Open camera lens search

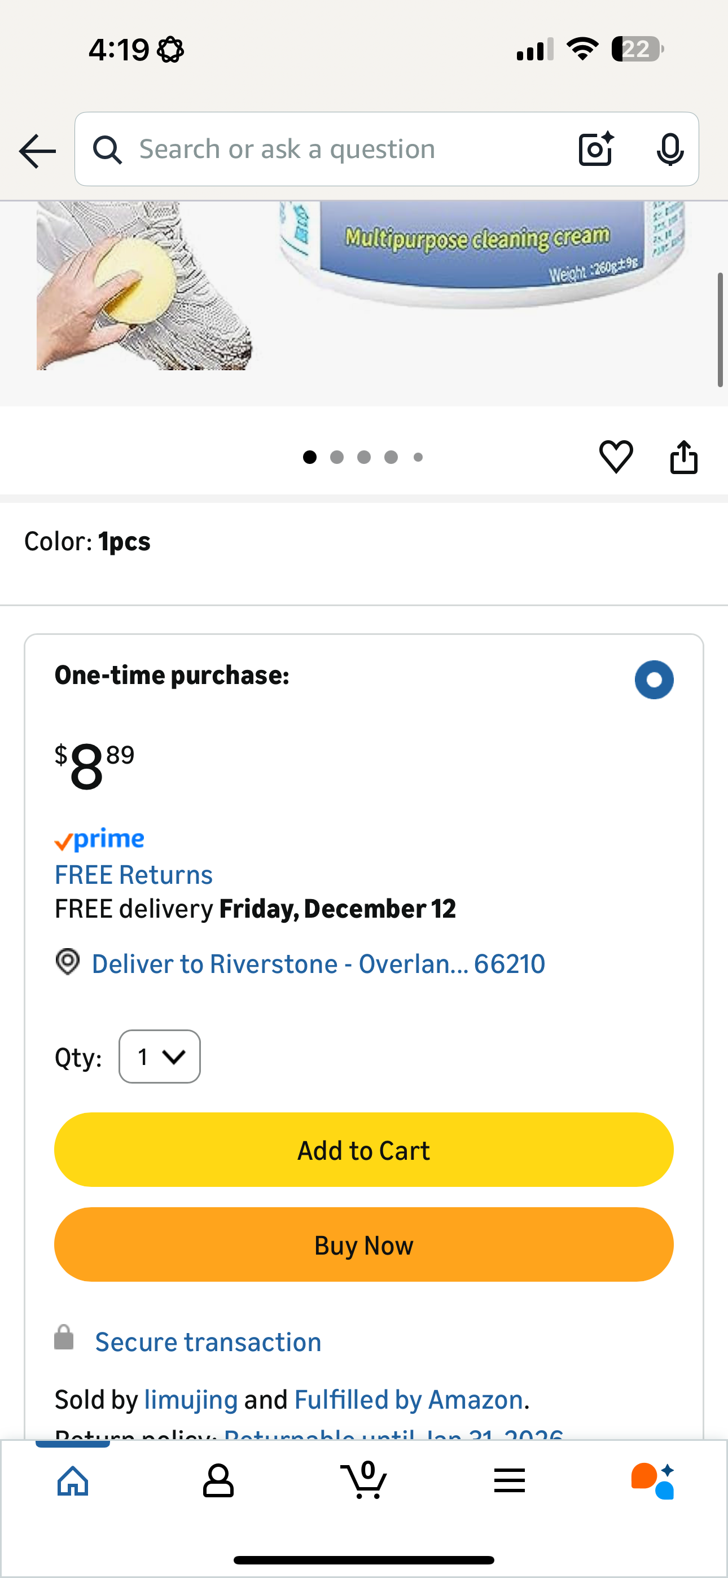click(x=595, y=149)
